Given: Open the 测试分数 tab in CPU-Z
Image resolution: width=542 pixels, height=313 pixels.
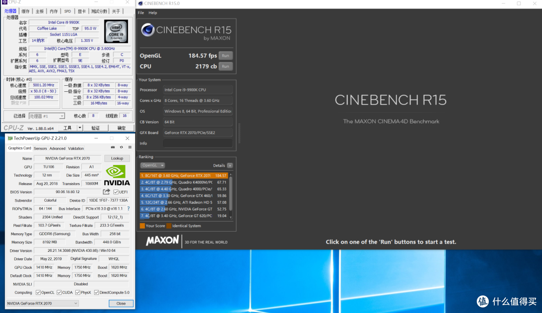Looking at the screenshot, I should 99,12.
